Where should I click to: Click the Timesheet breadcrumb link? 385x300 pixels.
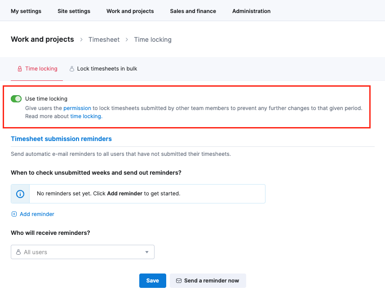pyautogui.click(x=104, y=40)
